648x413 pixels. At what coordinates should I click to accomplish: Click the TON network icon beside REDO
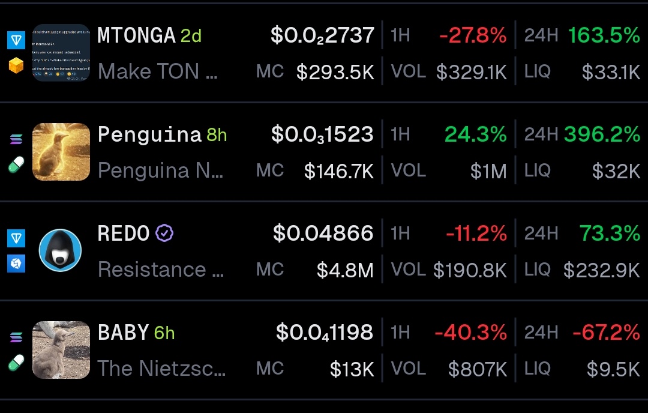tap(16, 238)
